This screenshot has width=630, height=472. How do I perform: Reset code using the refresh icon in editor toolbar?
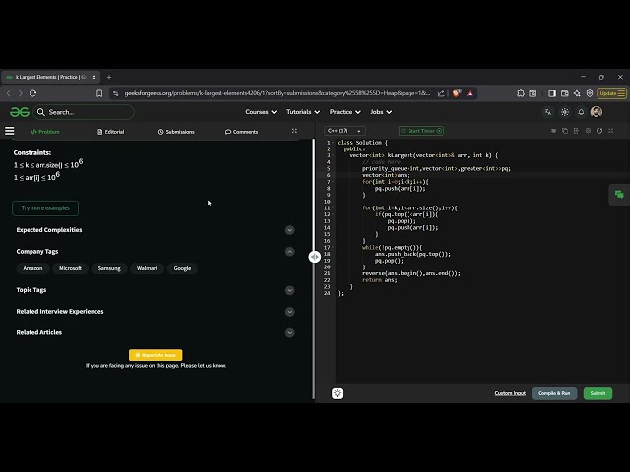coord(599,131)
